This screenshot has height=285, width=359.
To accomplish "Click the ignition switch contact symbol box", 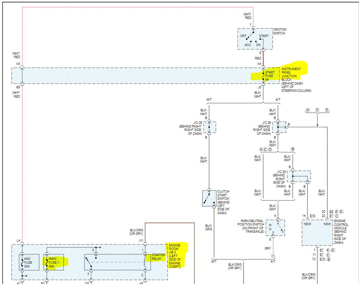I will click(x=255, y=39).
